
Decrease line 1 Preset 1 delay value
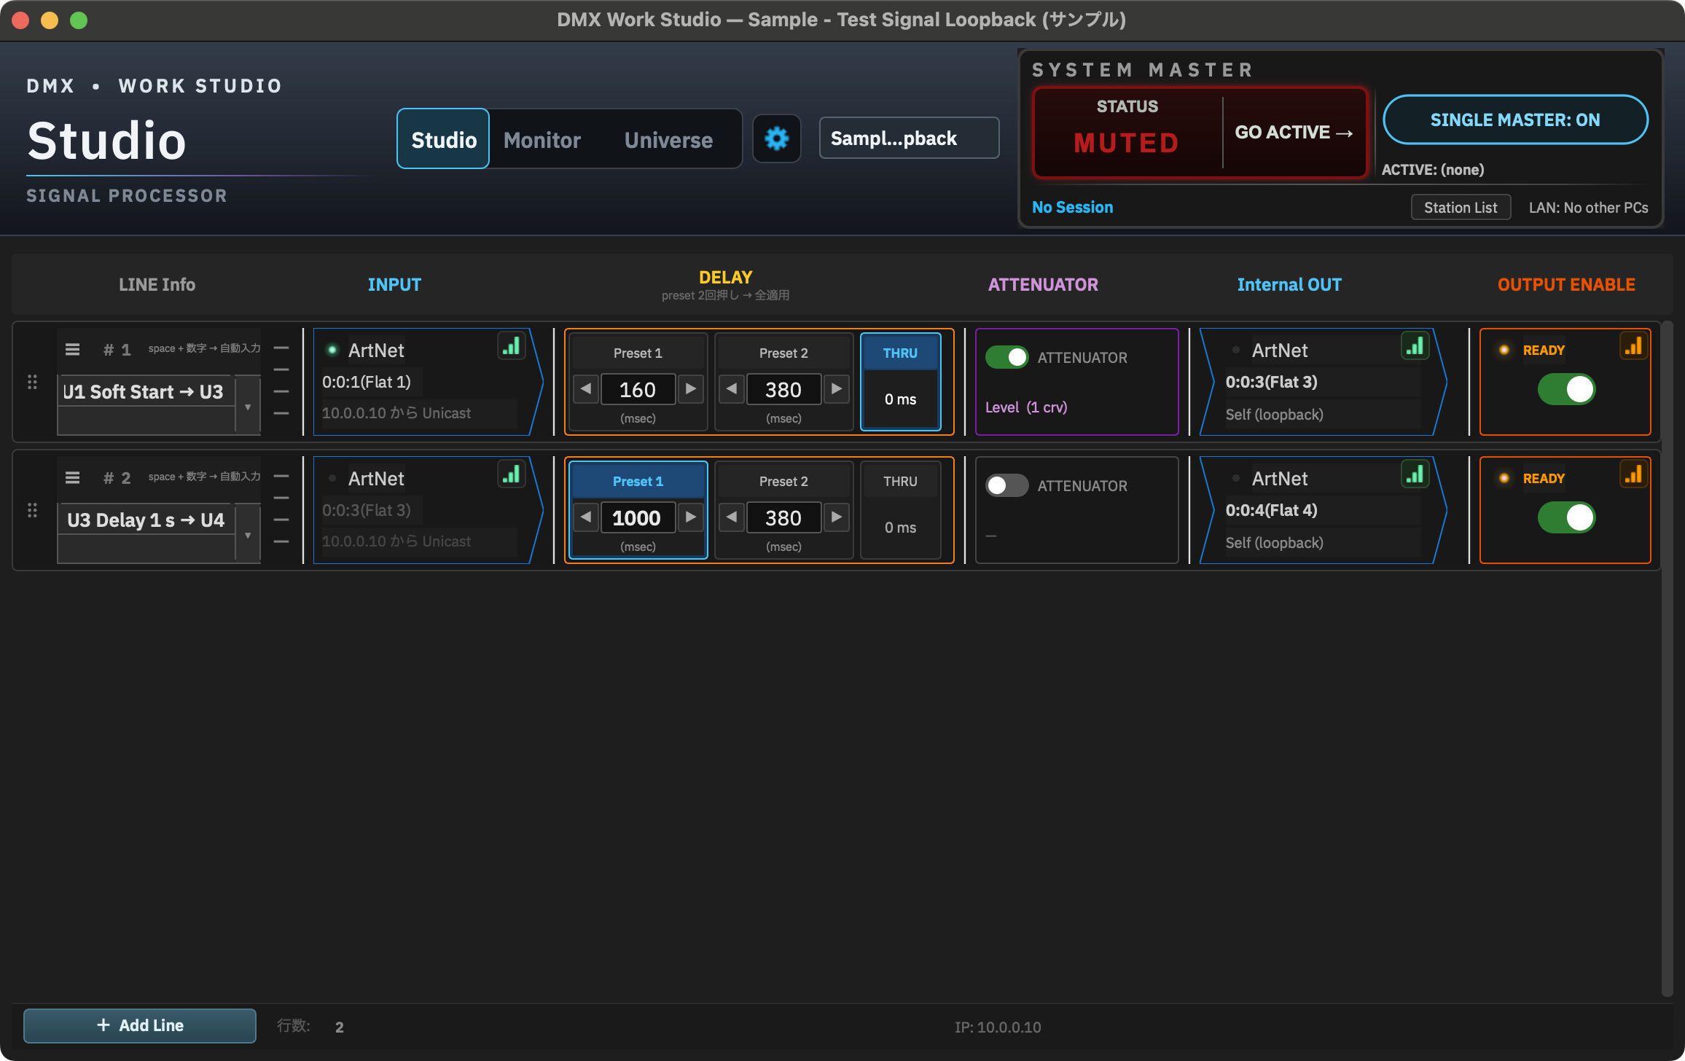click(x=586, y=389)
